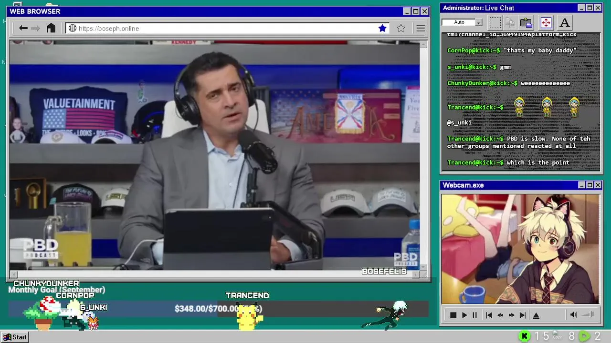Click the weeeeeeeeeeeeee chat message
The width and height of the screenshot is (611, 343).
(x=545, y=83)
